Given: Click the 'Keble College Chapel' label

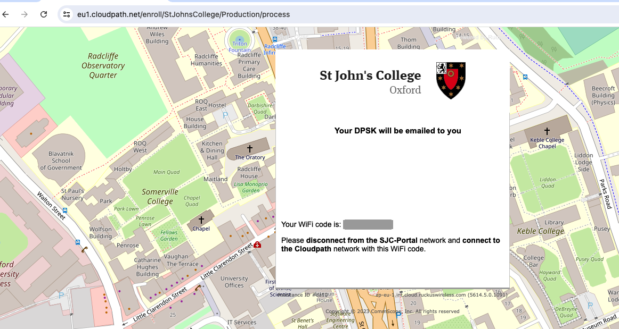Looking at the screenshot, I should (547, 143).
